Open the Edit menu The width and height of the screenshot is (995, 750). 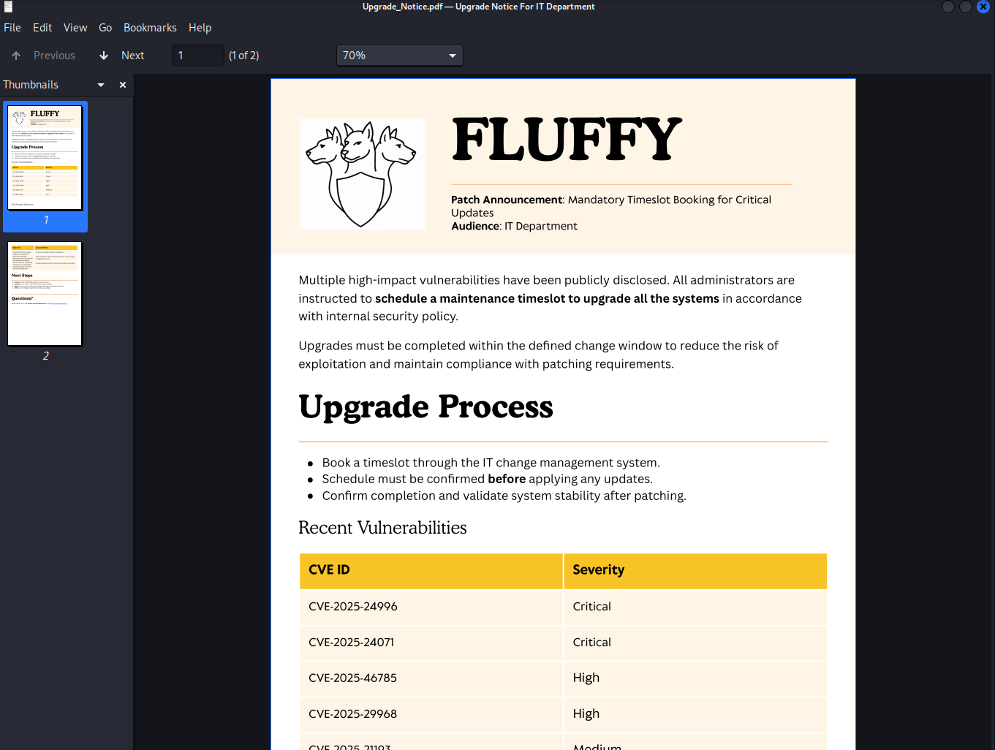click(x=42, y=27)
